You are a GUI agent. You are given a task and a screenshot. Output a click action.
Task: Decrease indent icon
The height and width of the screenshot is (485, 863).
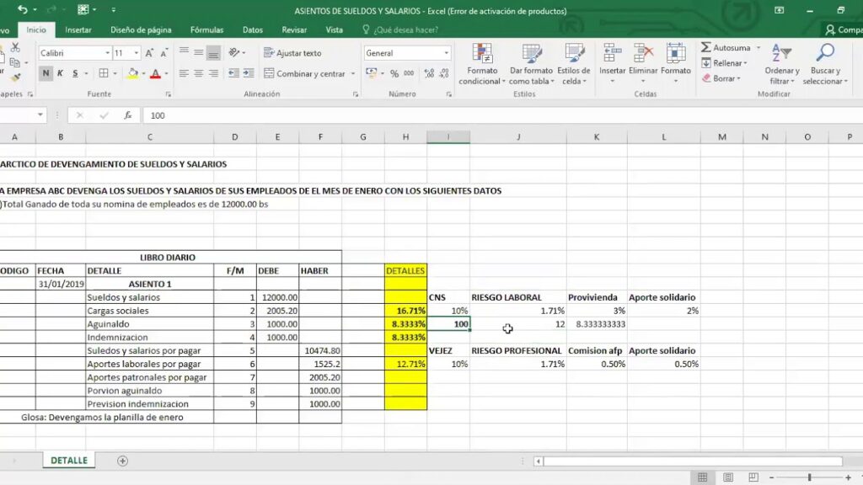click(234, 73)
